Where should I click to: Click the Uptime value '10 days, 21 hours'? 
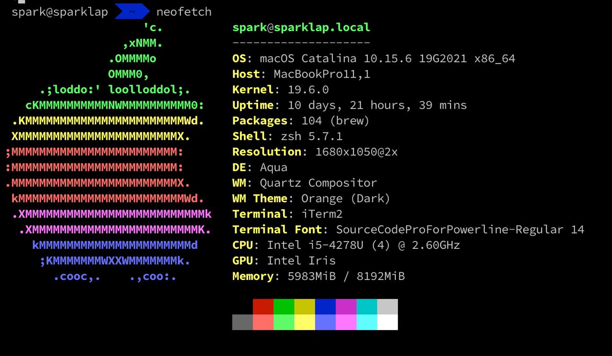pyautogui.click(x=350, y=105)
